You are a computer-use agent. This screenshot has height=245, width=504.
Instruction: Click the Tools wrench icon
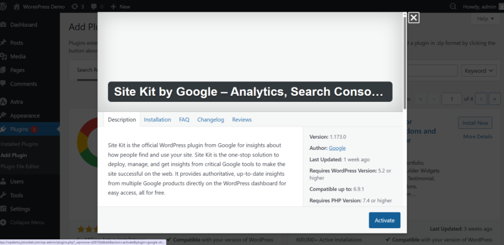point(3,195)
